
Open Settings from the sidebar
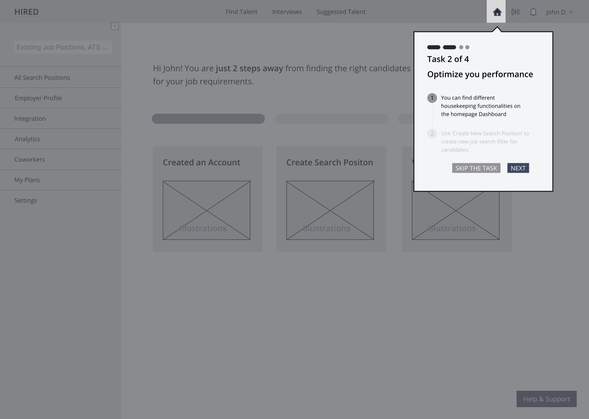[25, 200]
